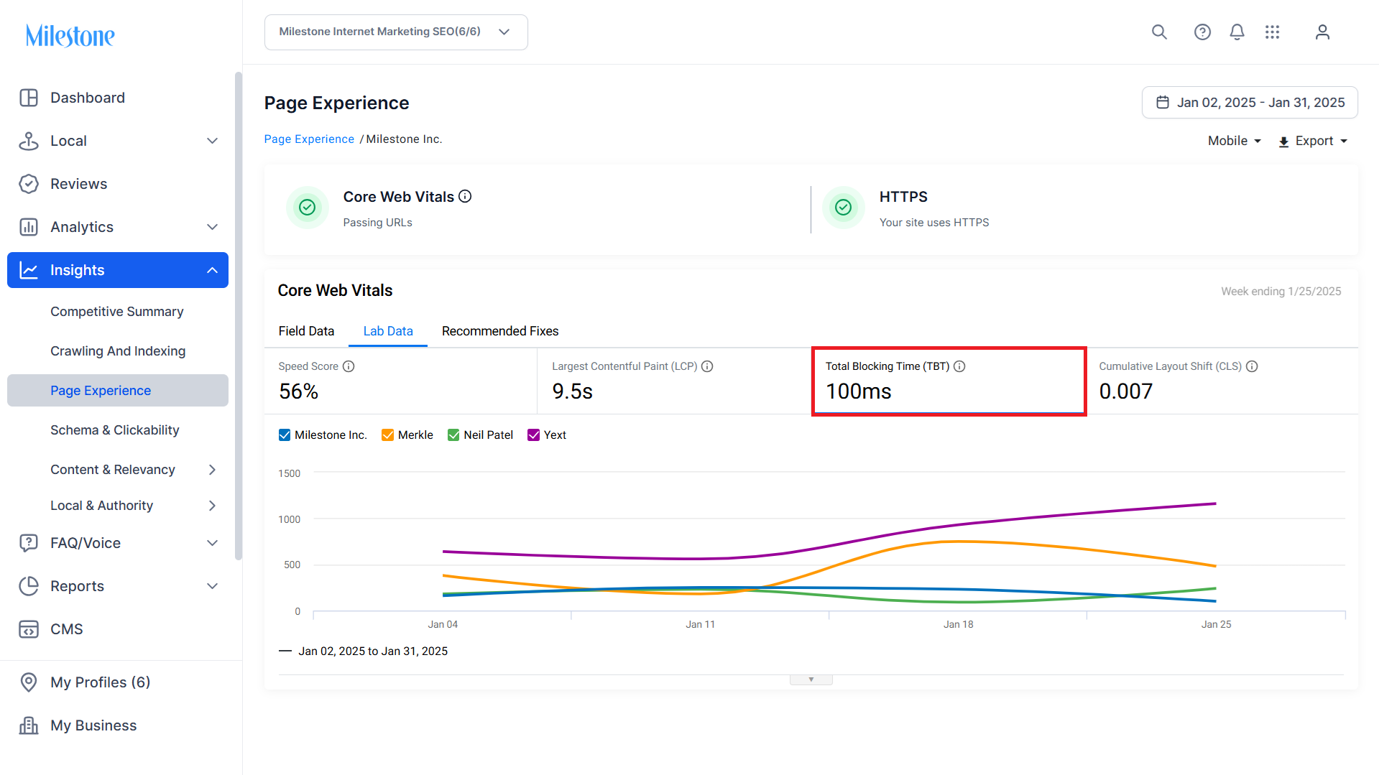
Task: Open the Mobile device dropdown
Action: pyautogui.click(x=1235, y=141)
